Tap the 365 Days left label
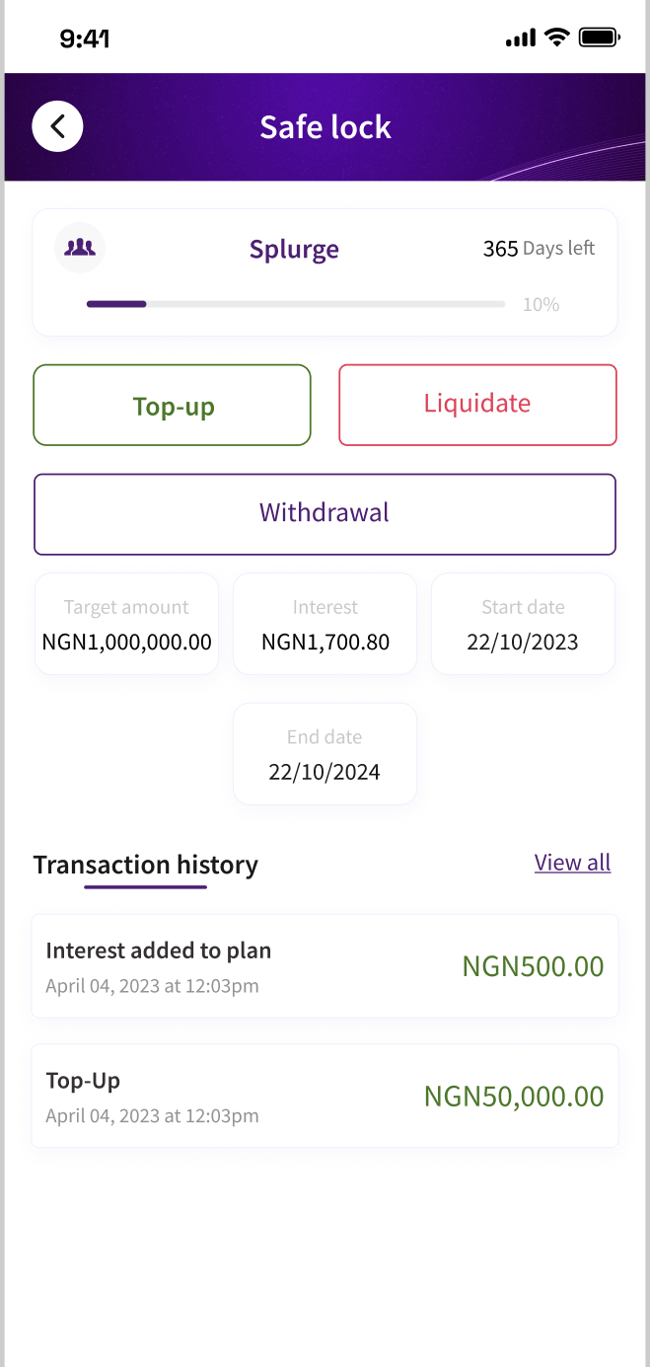 [539, 249]
